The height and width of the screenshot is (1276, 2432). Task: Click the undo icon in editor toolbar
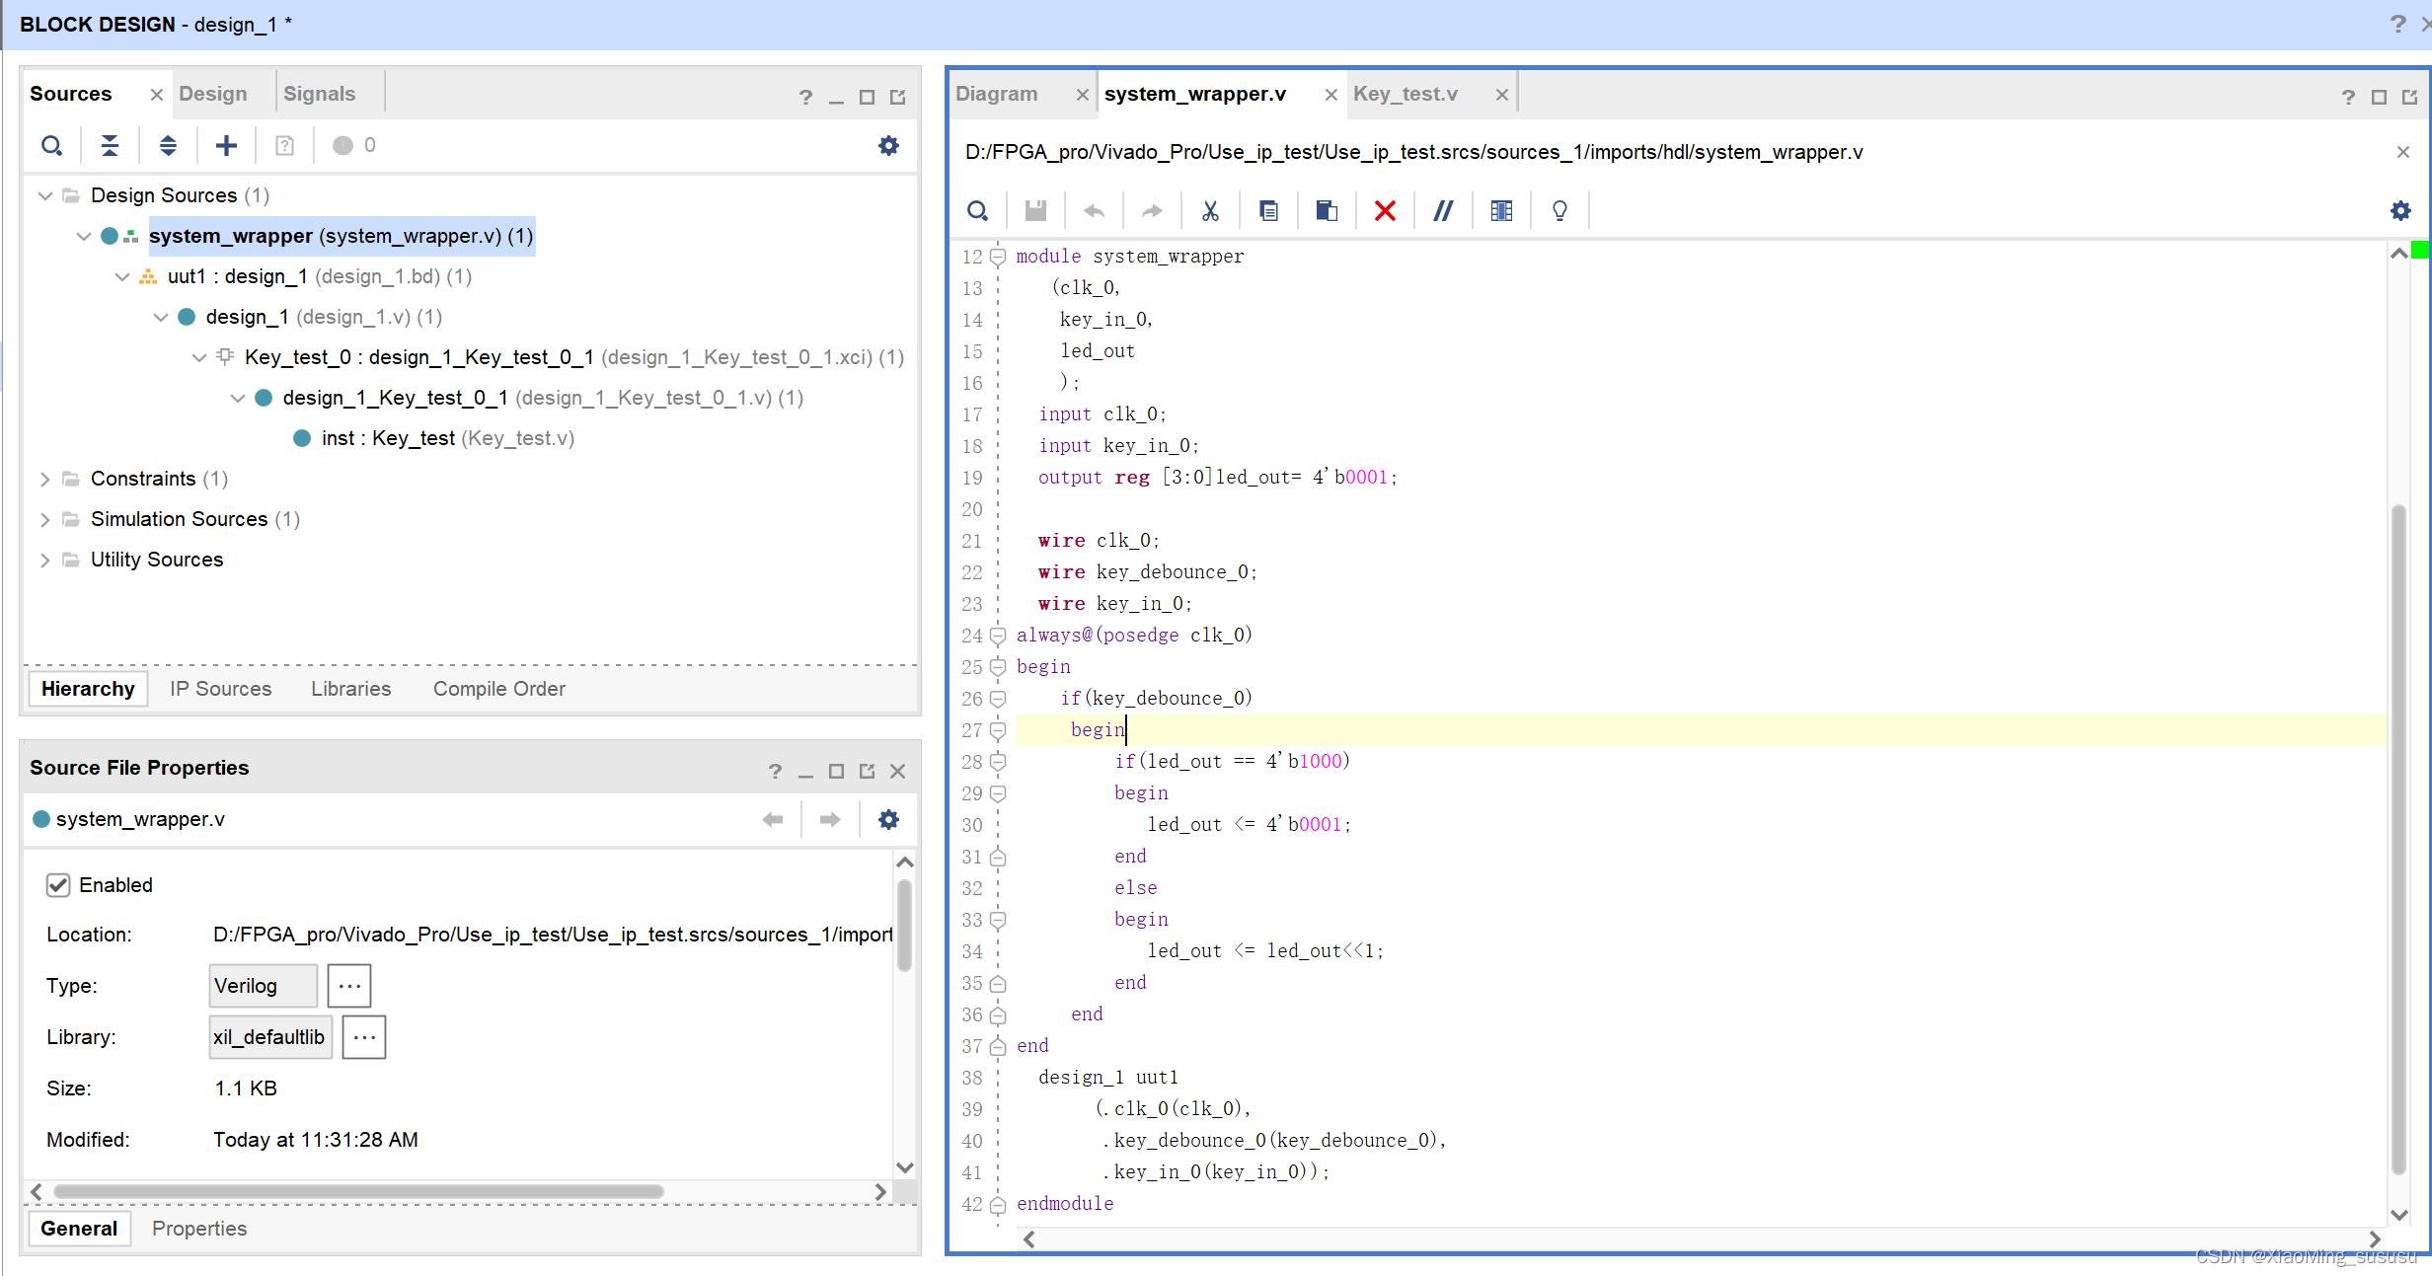[1094, 211]
